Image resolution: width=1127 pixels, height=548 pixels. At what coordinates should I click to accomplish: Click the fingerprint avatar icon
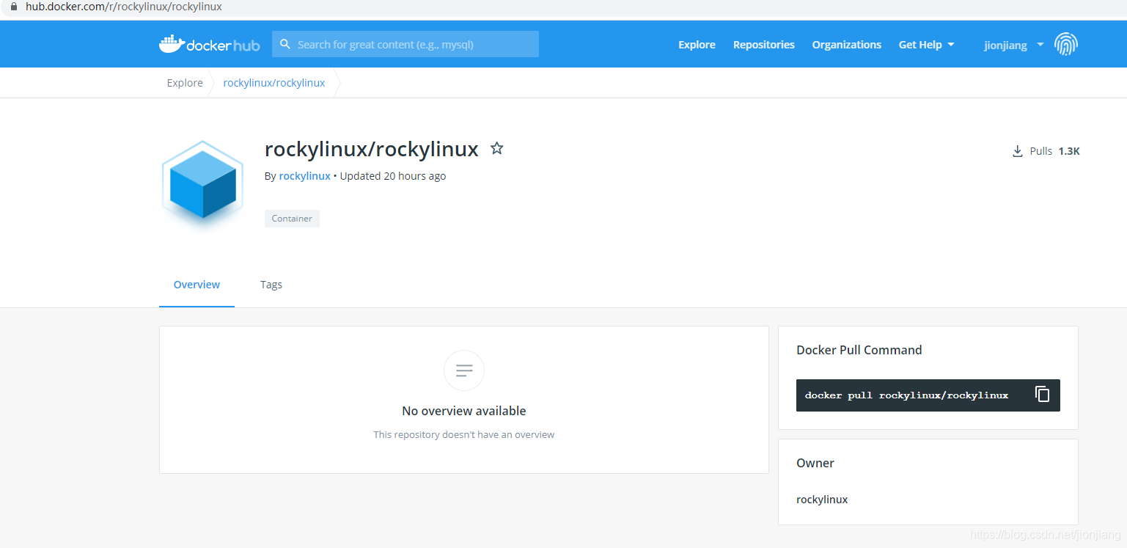(x=1066, y=45)
